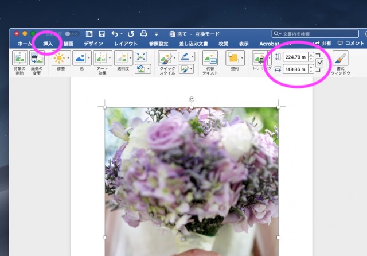Click the Alt Text (代替テキスト) icon

(x=210, y=58)
